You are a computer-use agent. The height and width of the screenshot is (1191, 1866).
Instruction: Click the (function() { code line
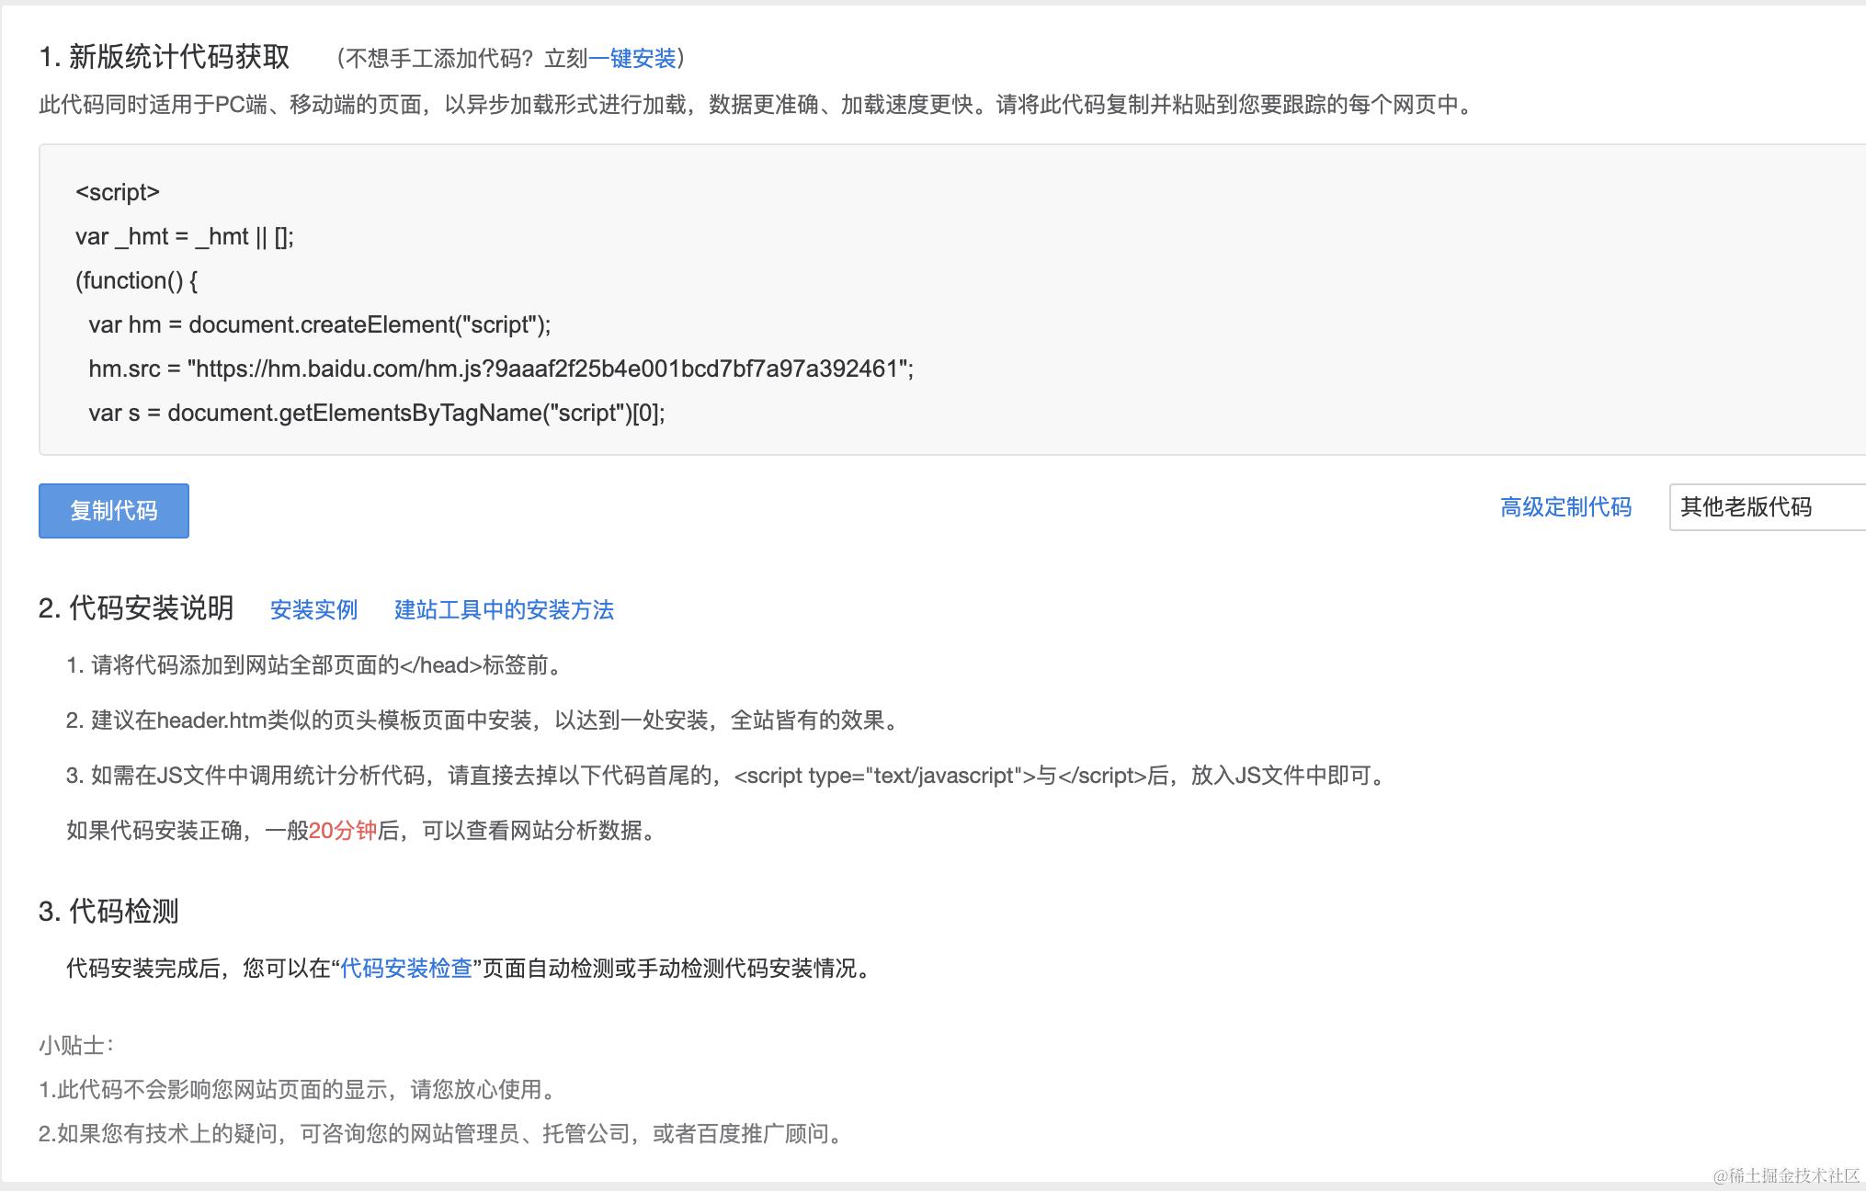click(x=137, y=280)
